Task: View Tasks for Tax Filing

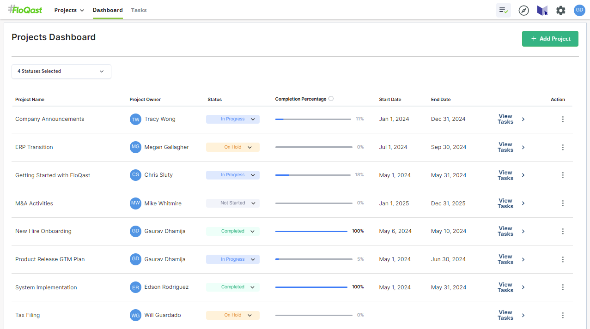Action: 511,315
